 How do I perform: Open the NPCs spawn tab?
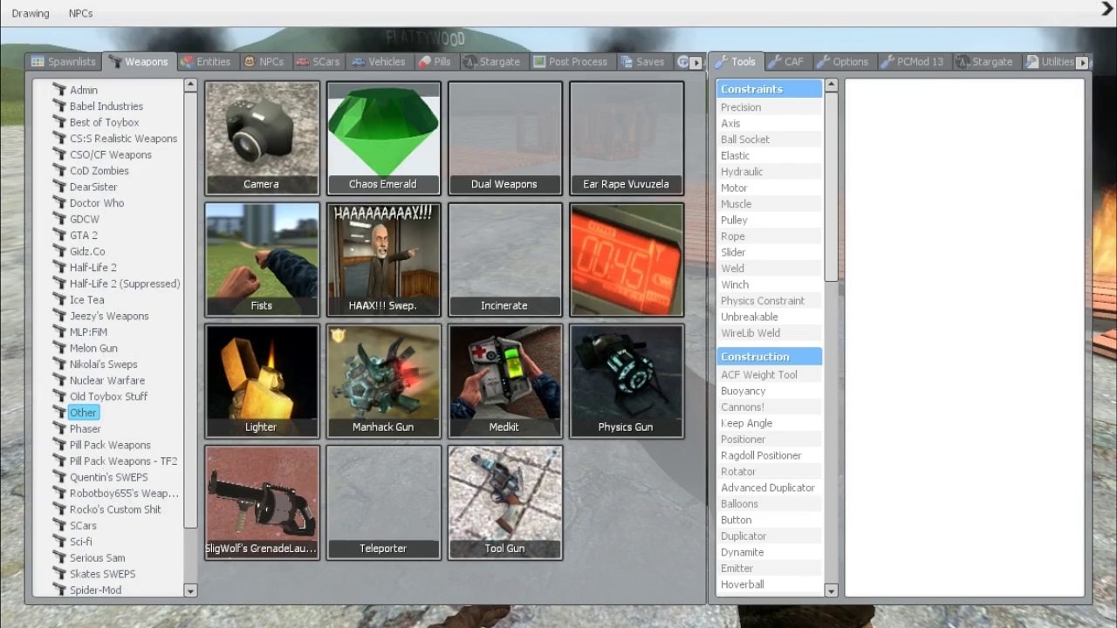point(264,62)
